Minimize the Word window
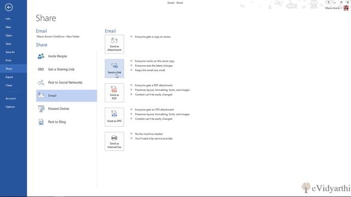The width and height of the screenshot is (351, 197). click(335, 2)
